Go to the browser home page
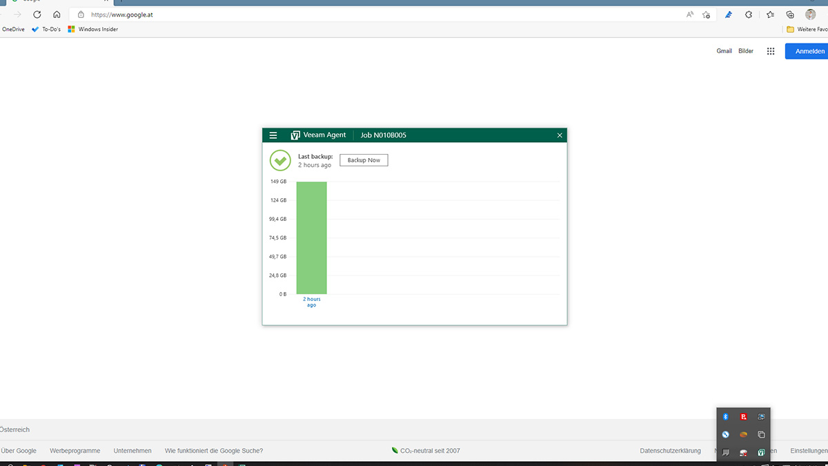The image size is (828, 466). (x=57, y=14)
